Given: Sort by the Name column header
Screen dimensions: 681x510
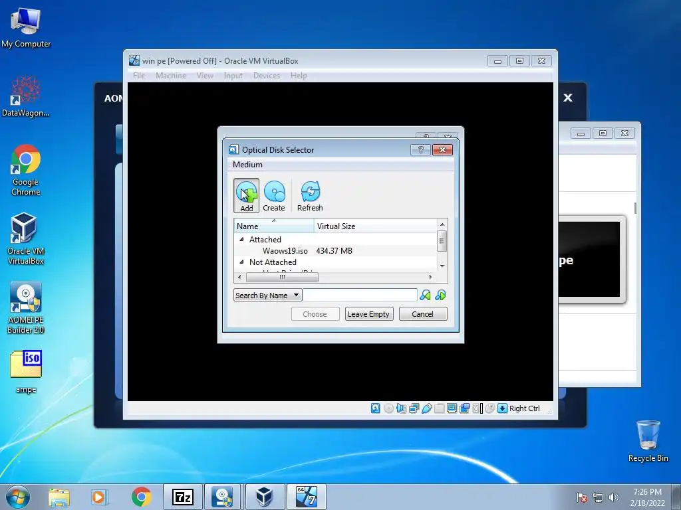Looking at the screenshot, I should tap(274, 226).
